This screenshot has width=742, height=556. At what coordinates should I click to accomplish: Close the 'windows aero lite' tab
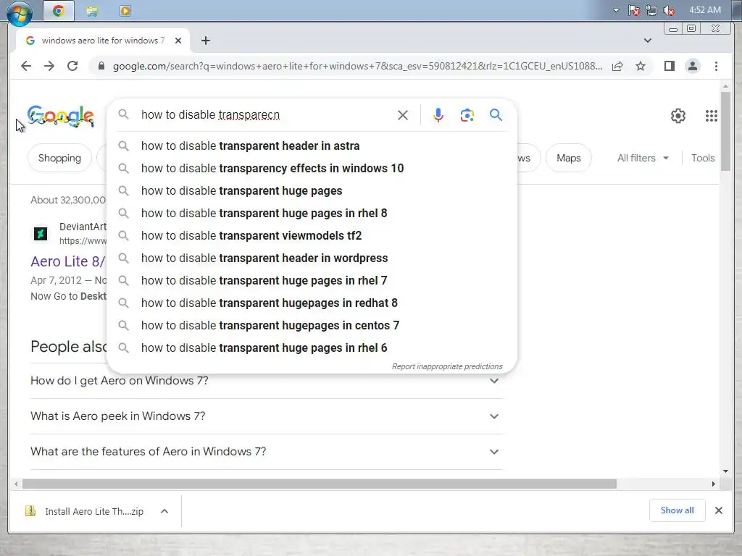(178, 41)
